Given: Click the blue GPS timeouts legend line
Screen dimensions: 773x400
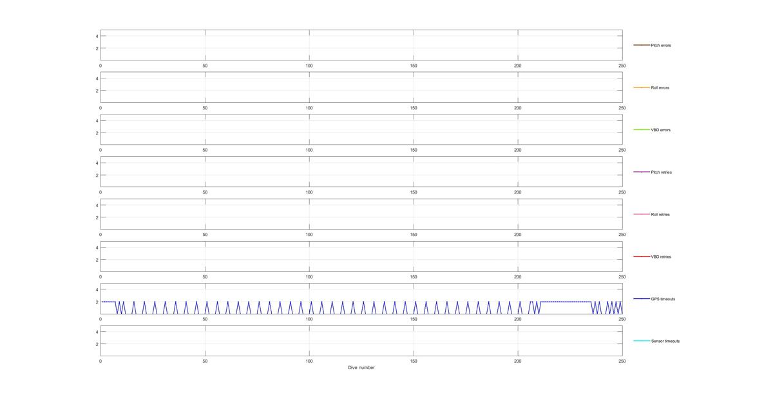Looking at the screenshot, I should 642,298.
